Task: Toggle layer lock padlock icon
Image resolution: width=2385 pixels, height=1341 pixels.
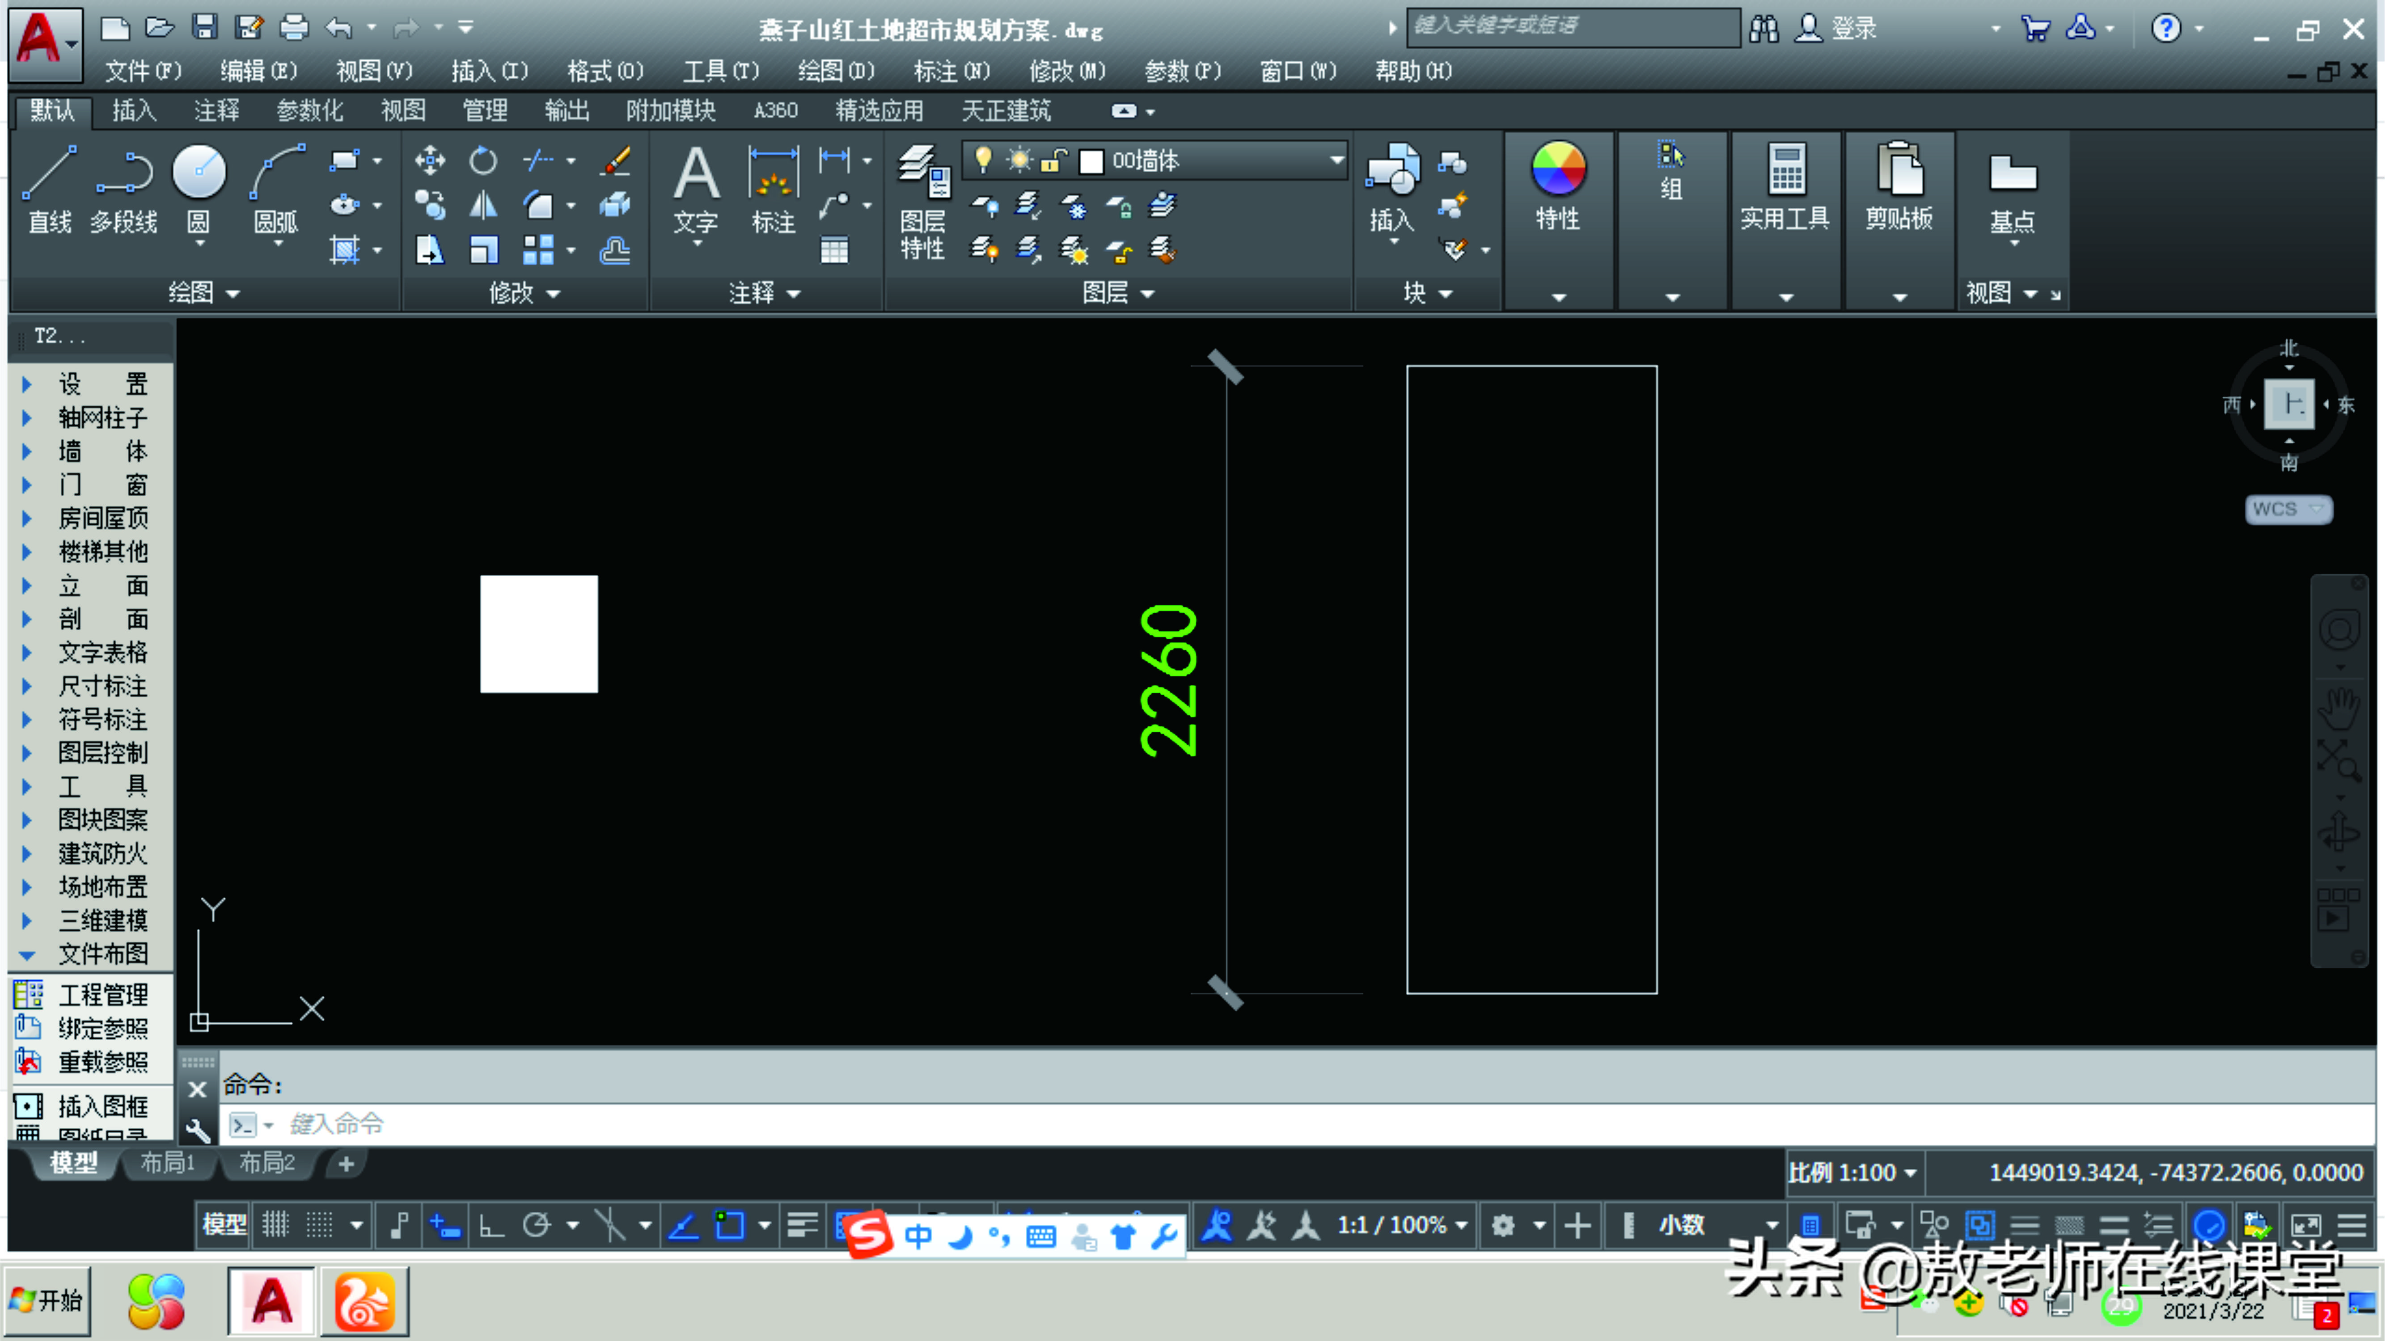Action: [1053, 160]
